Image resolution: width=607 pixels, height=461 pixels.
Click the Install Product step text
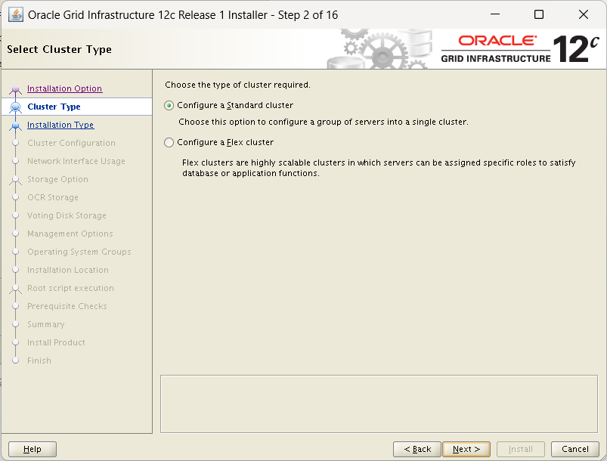[56, 342]
